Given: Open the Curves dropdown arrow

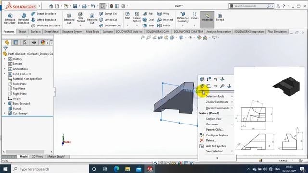Looking at the screenshot, I should click(x=194, y=26).
